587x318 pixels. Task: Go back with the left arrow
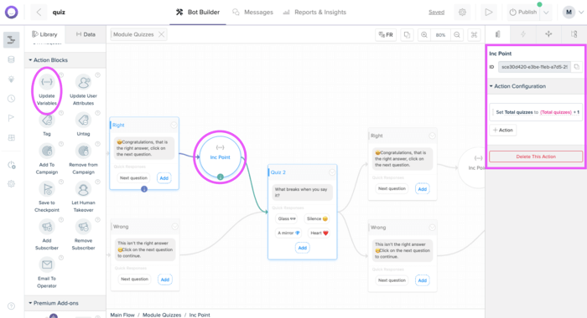[x=39, y=13]
